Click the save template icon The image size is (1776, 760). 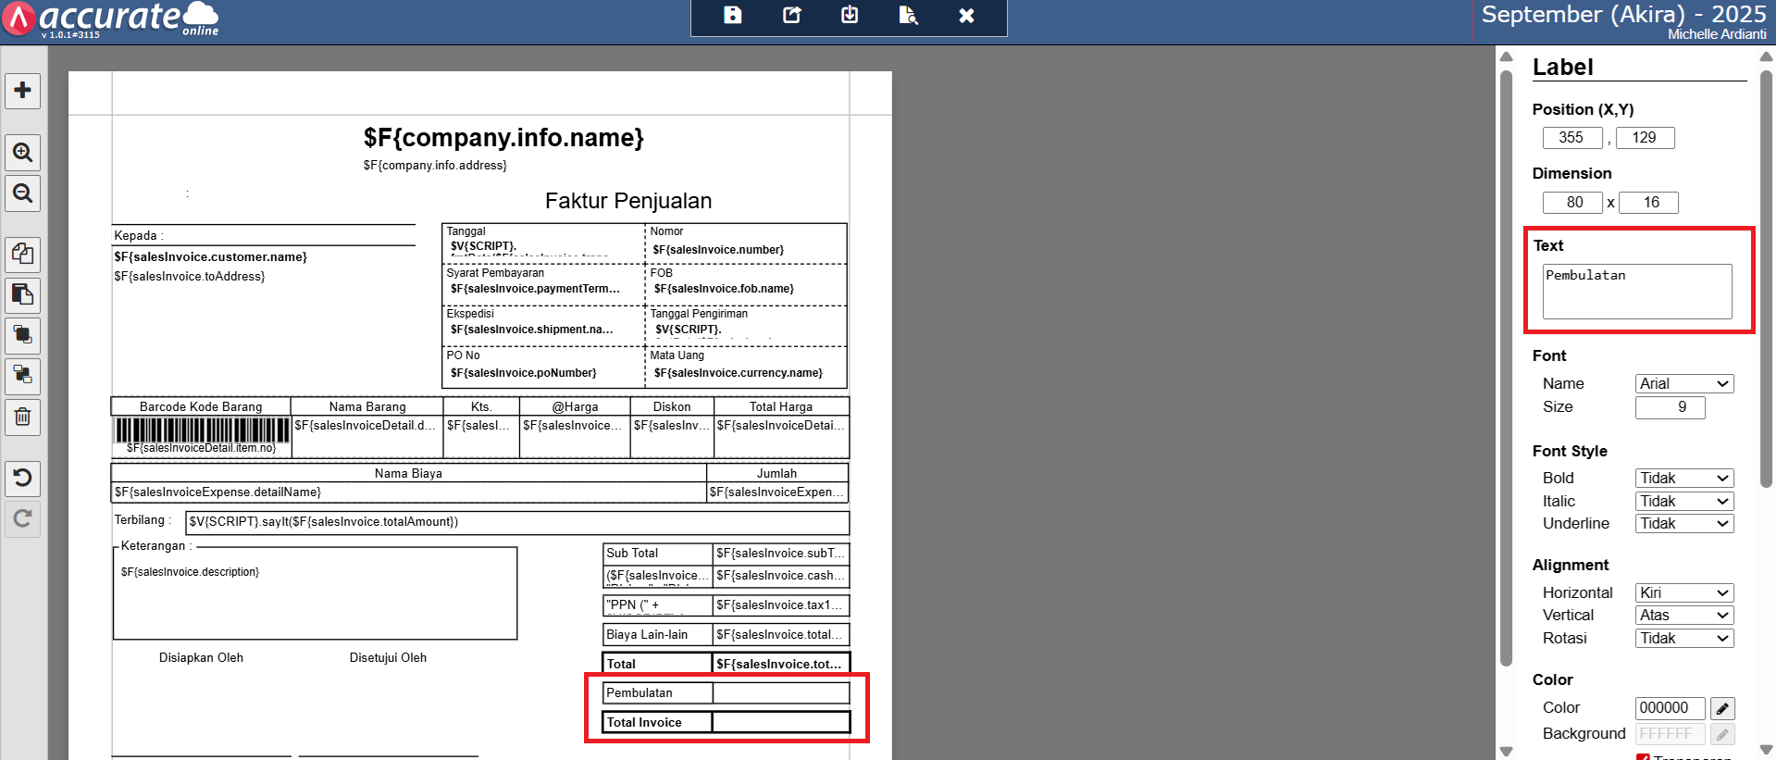[732, 16]
